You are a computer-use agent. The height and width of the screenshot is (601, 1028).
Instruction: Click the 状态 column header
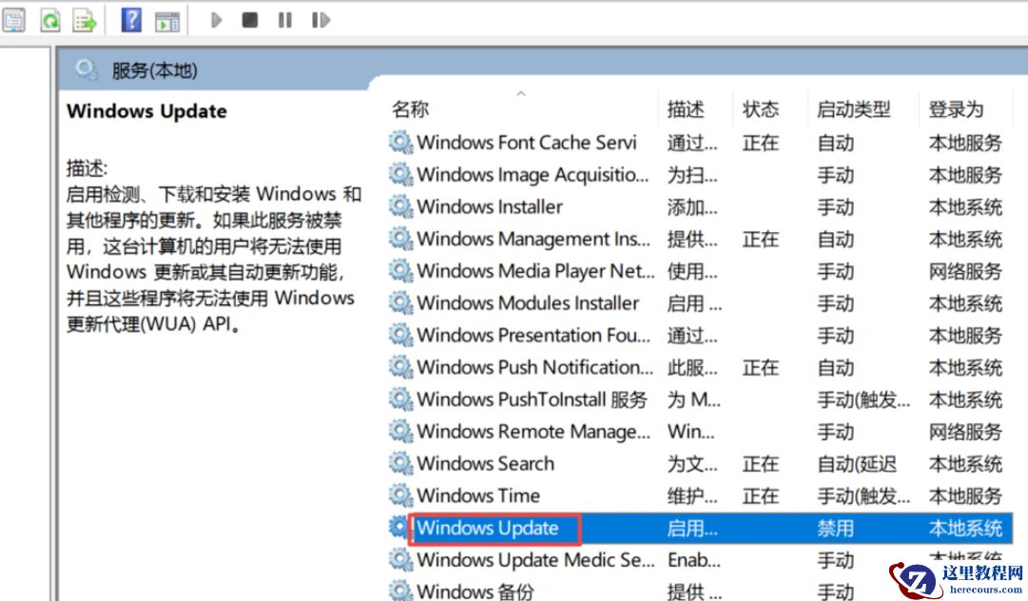(760, 108)
